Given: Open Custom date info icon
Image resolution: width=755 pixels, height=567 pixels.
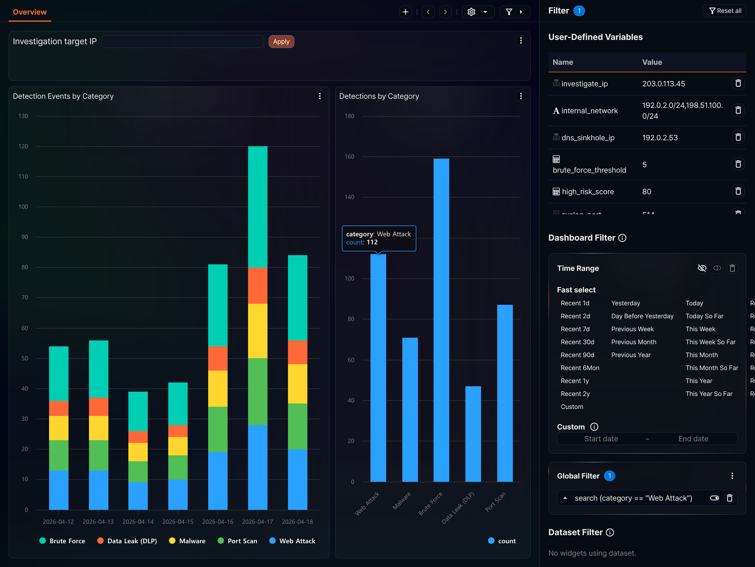Looking at the screenshot, I should tap(594, 427).
